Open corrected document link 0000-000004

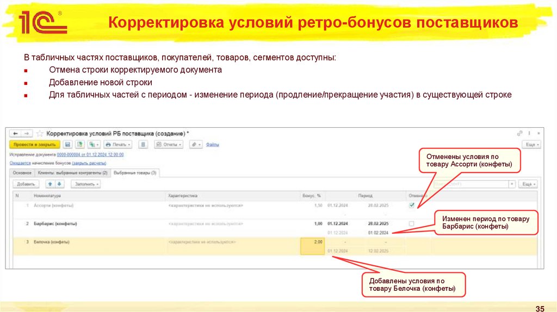[x=90, y=155]
